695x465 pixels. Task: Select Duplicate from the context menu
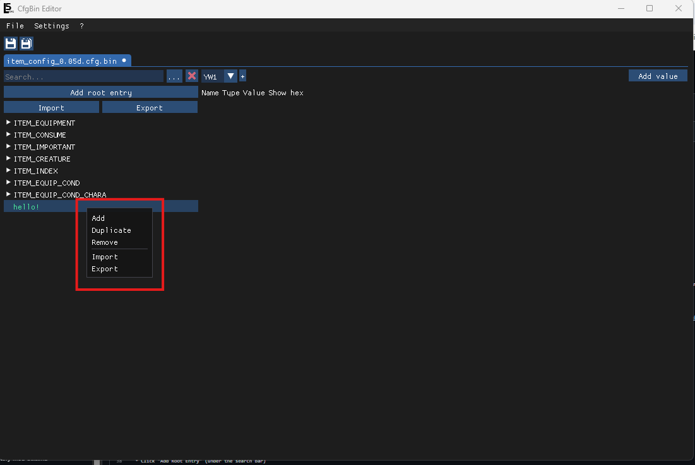[x=111, y=230]
